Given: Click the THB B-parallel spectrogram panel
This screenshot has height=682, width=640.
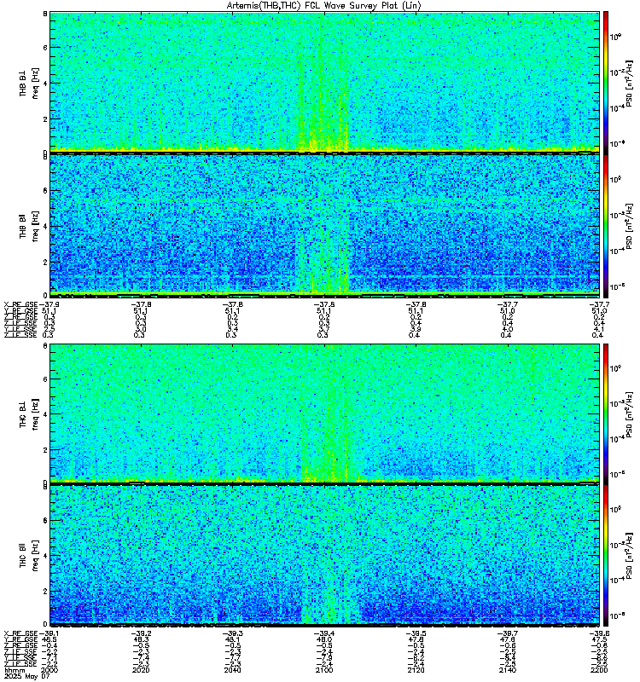Looking at the screenshot, I should (324, 225).
